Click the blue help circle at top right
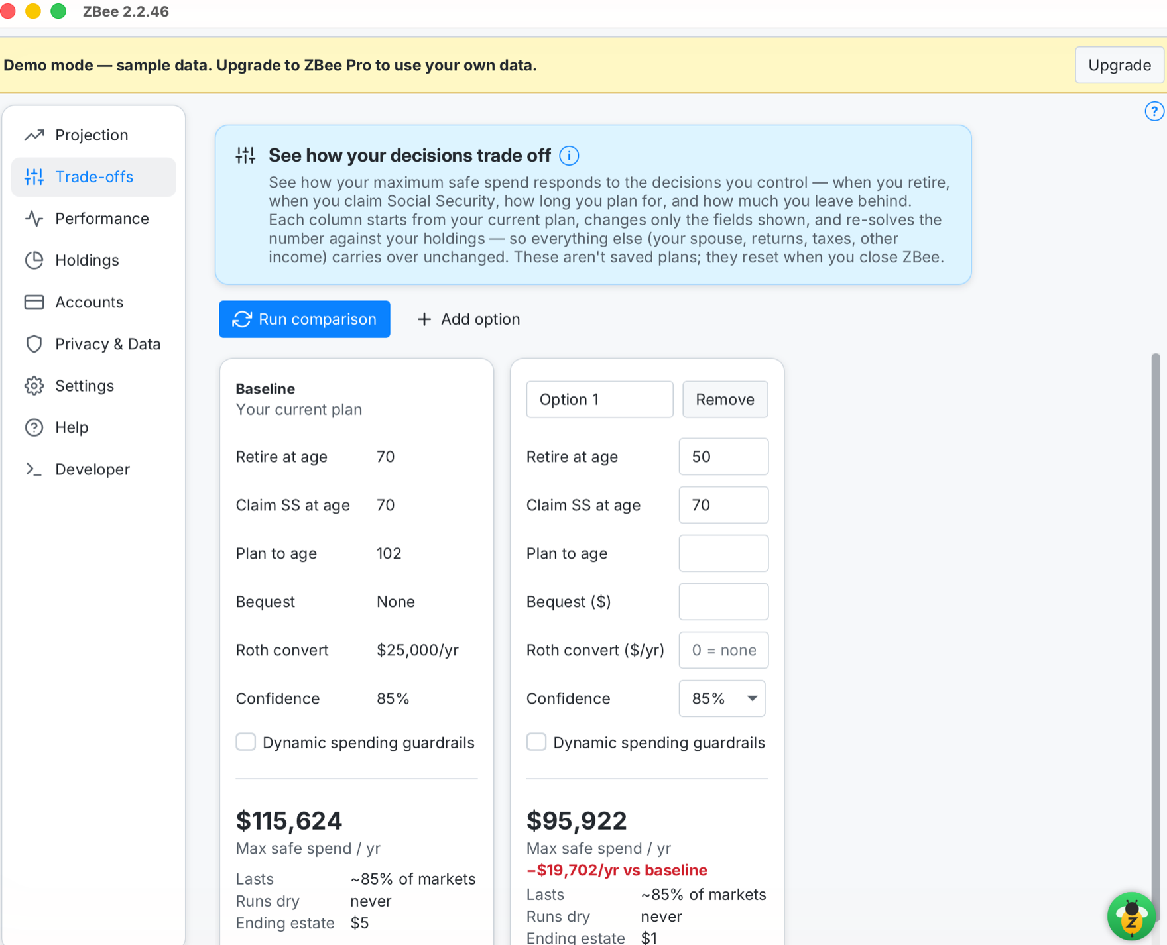Image resolution: width=1167 pixels, height=945 pixels. click(x=1154, y=111)
